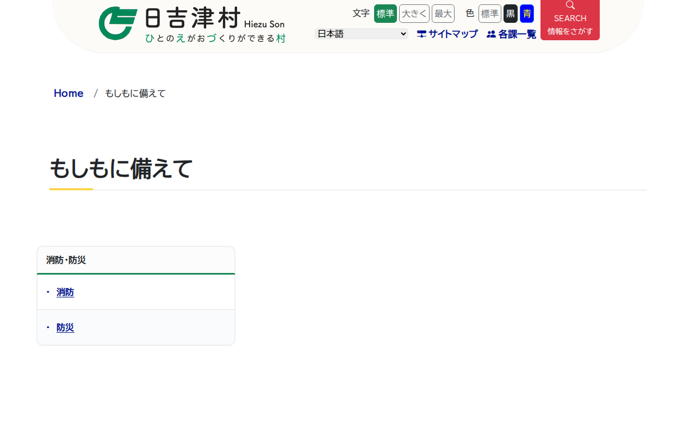Set text size to 最大
This screenshot has width=696, height=435.
pyautogui.click(x=443, y=14)
